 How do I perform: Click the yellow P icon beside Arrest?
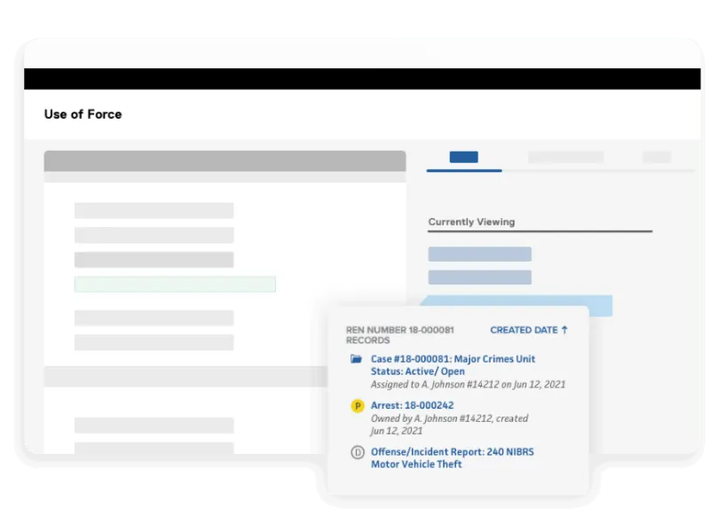pos(358,406)
